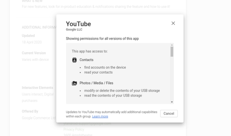Screen dimensions: 231x136
Task: Click the Cancel button
Action: (x=169, y=113)
